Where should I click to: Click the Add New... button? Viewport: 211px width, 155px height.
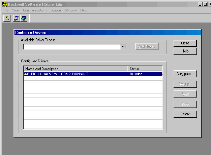(147, 46)
